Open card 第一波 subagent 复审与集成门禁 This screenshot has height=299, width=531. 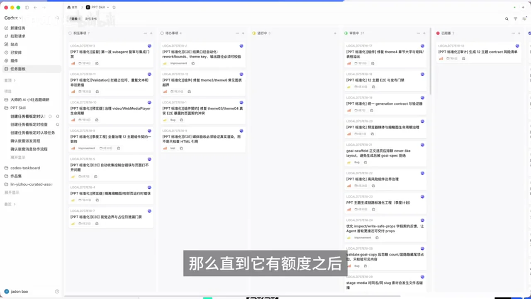point(111,54)
